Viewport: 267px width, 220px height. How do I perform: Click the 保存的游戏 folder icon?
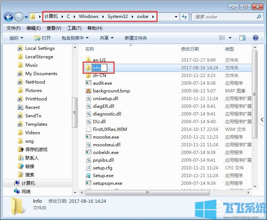(20, 150)
